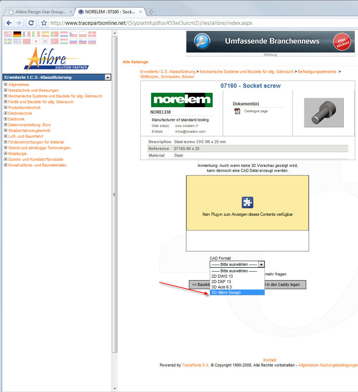358x392 pixels.
Task: Open the Alle Kataloge link
Action: 135,62
